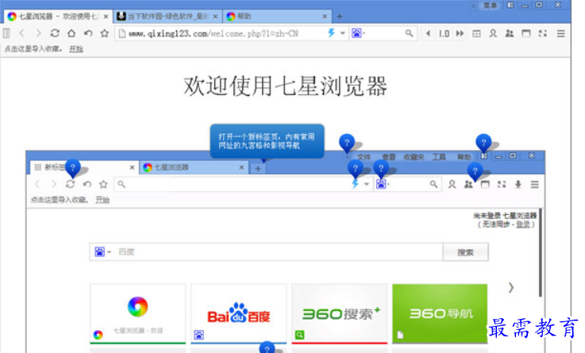
Task: Click the outer search box magnifier icon
Action: tap(410, 33)
